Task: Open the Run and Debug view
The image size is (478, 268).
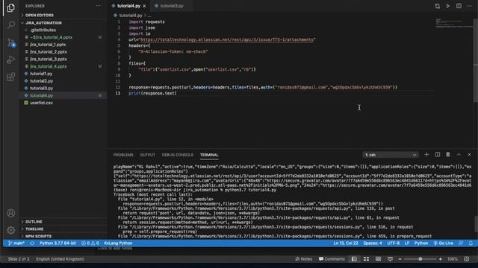Action: click(11, 60)
